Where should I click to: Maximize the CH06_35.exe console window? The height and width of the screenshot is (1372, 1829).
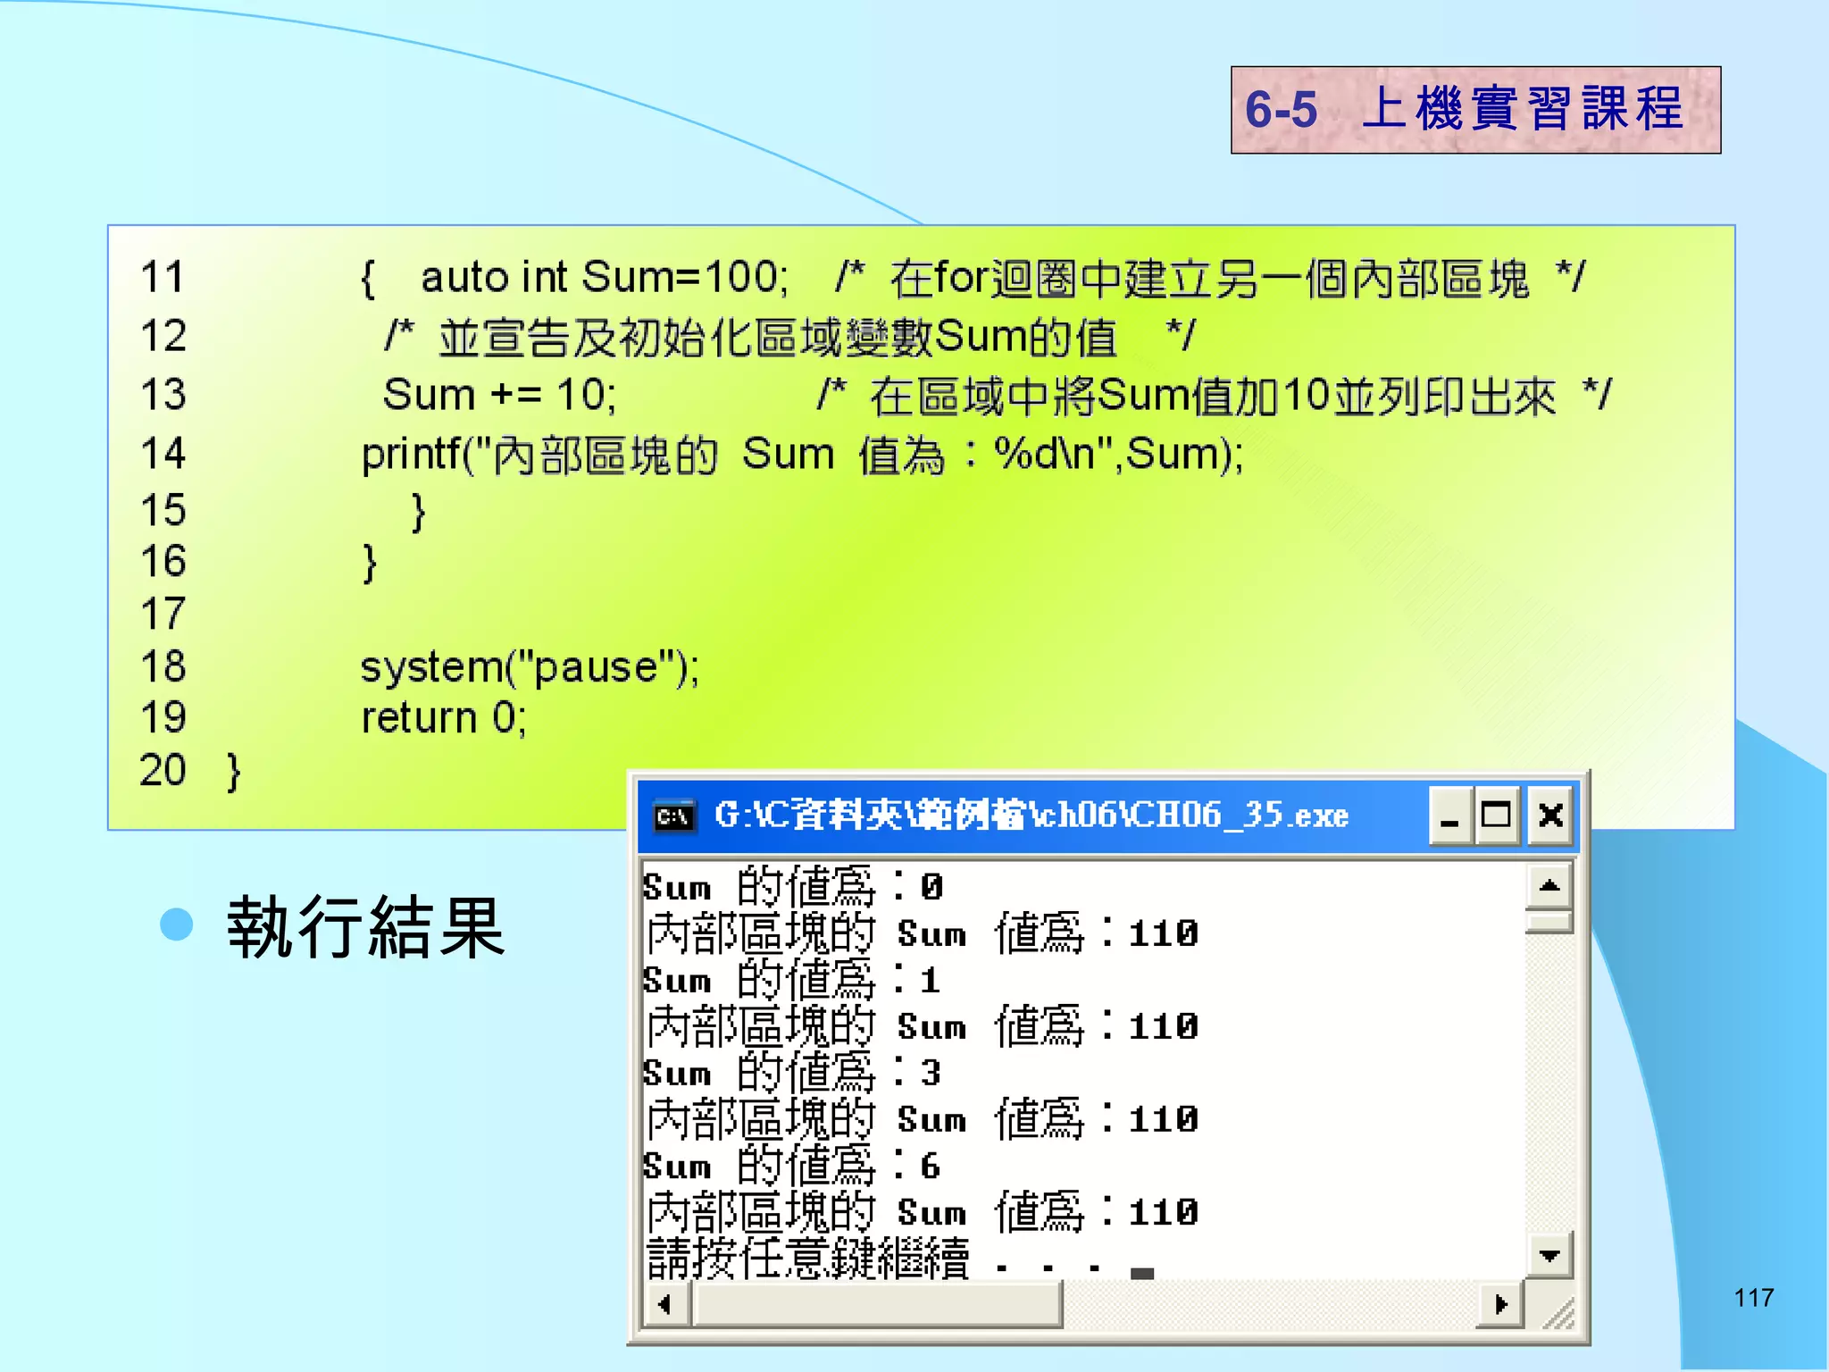(1496, 816)
